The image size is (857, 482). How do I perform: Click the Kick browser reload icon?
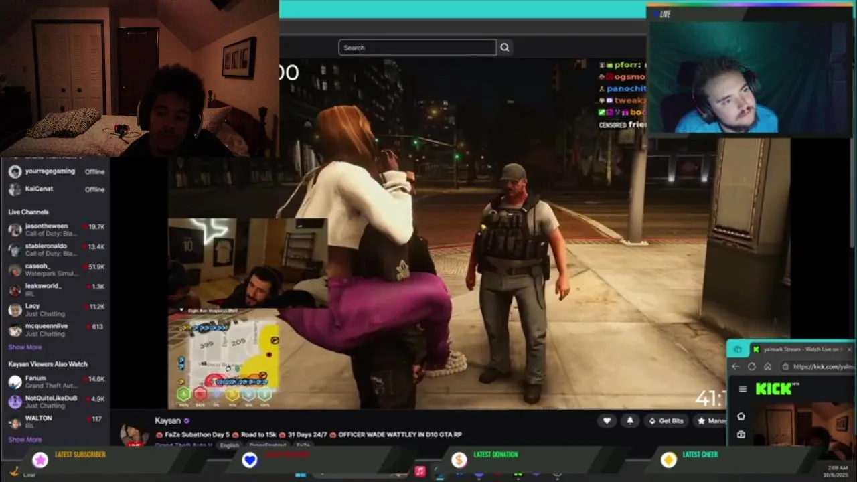[752, 366]
